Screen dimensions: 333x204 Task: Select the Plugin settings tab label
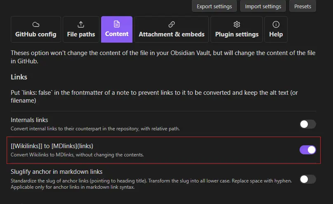click(x=237, y=34)
